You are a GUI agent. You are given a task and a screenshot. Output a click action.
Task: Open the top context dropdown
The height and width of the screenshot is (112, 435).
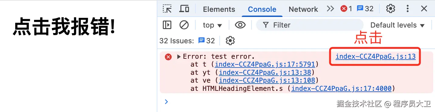pos(212,25)
